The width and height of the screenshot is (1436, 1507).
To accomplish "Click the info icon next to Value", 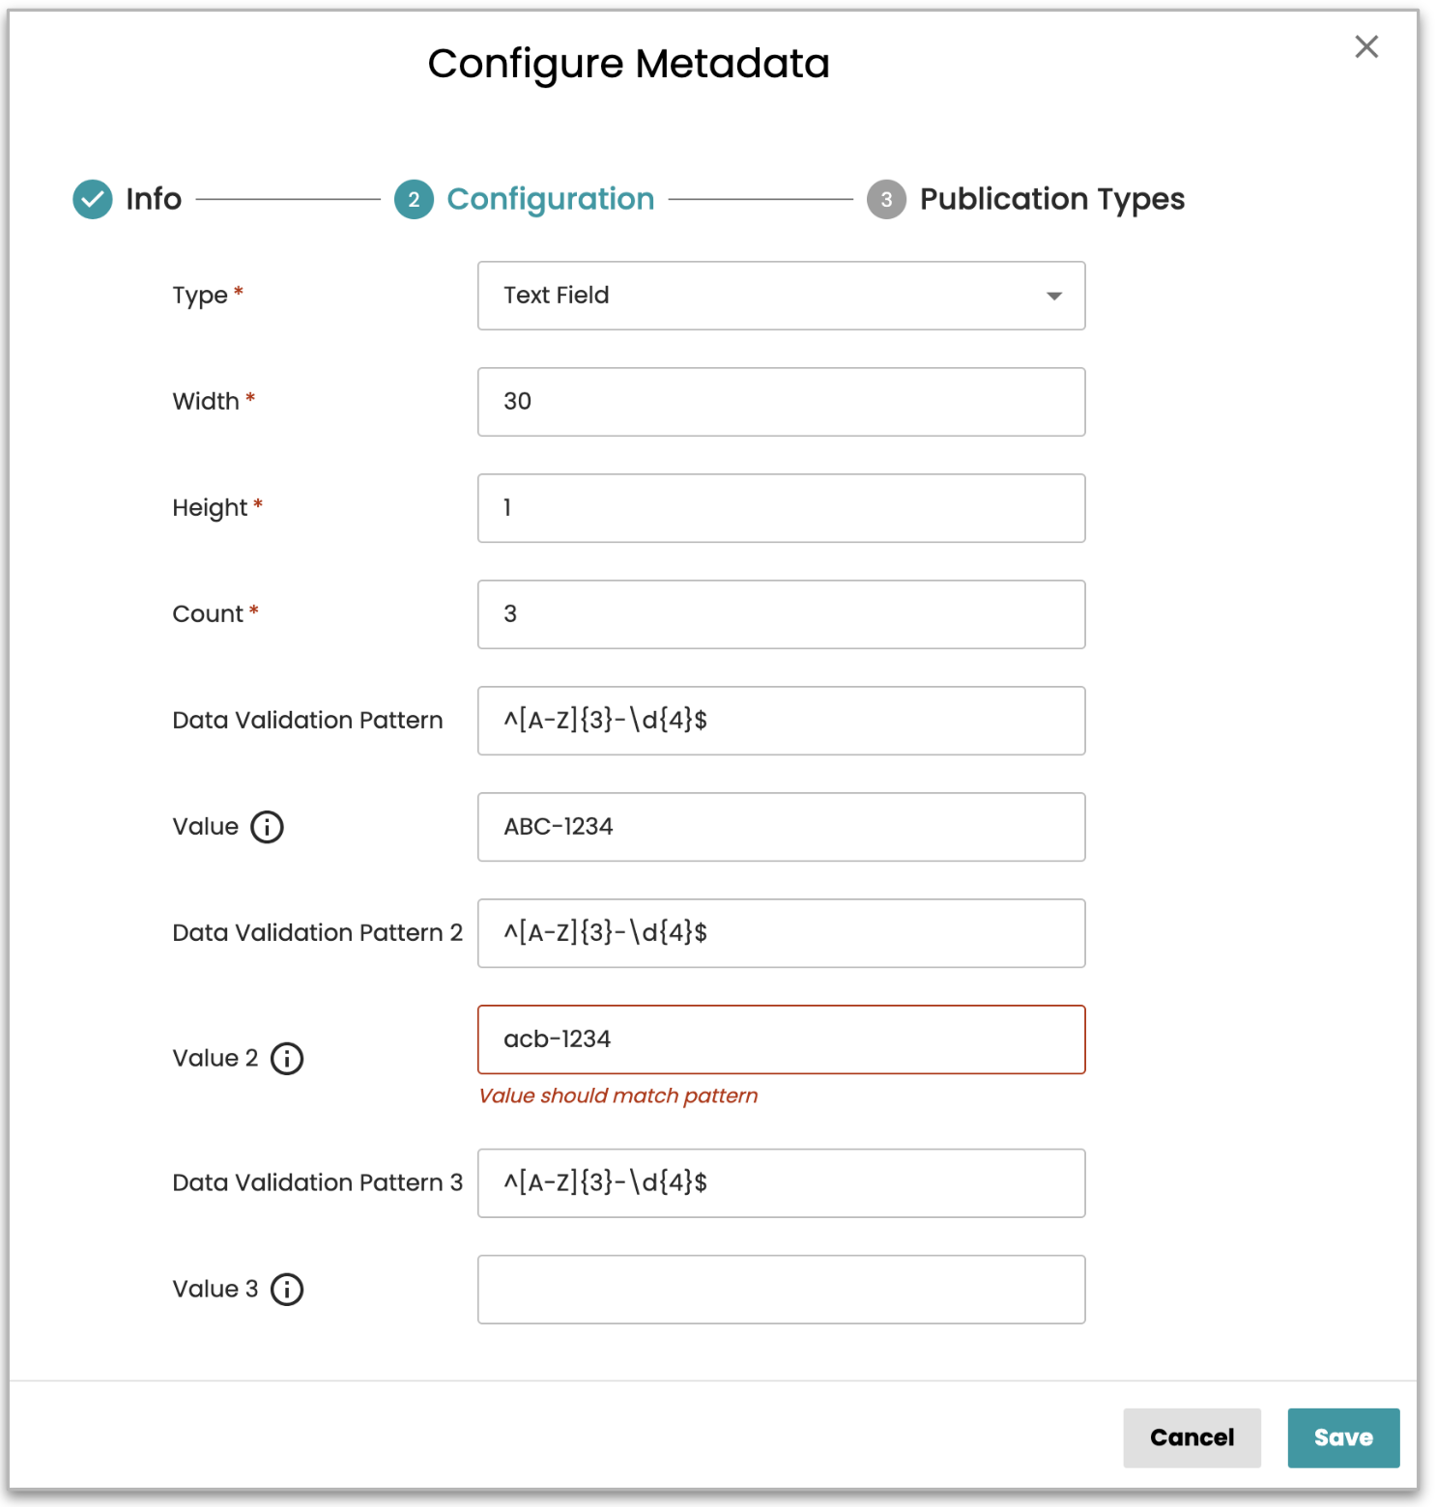I will [x=267, y=827].
